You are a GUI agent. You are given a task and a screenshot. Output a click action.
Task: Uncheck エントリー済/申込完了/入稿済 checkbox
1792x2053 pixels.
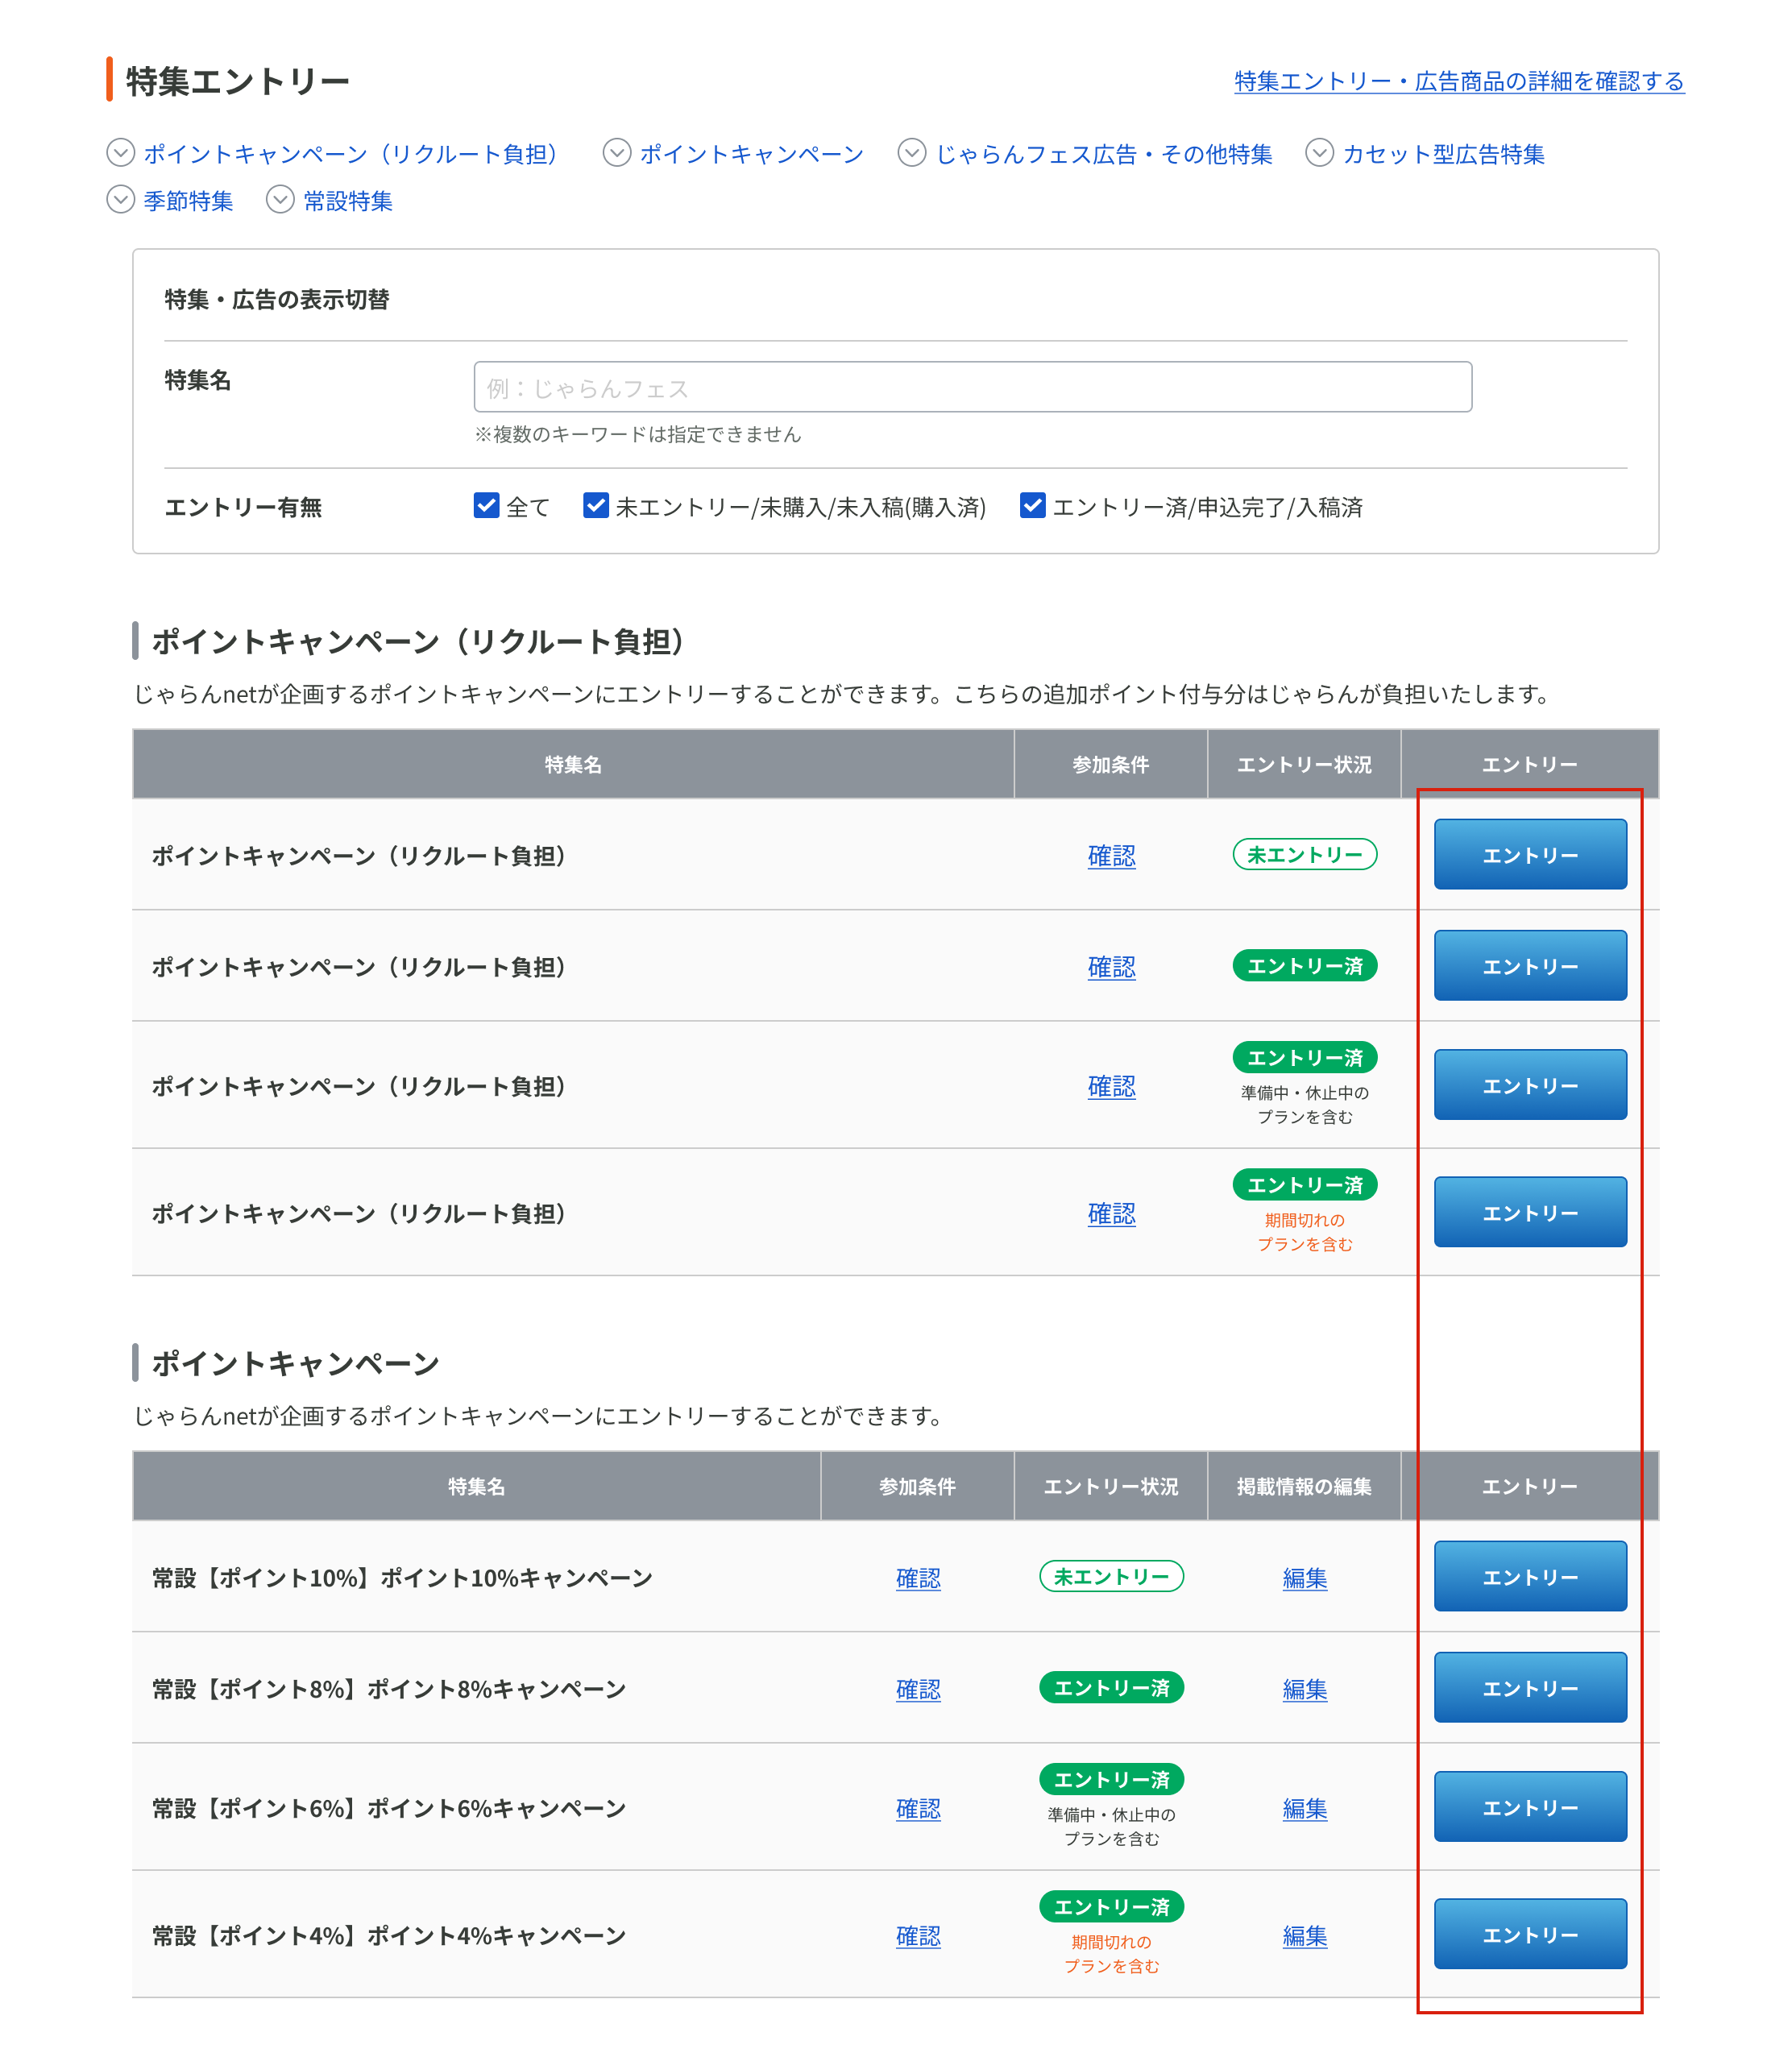tap(1032, 506)
